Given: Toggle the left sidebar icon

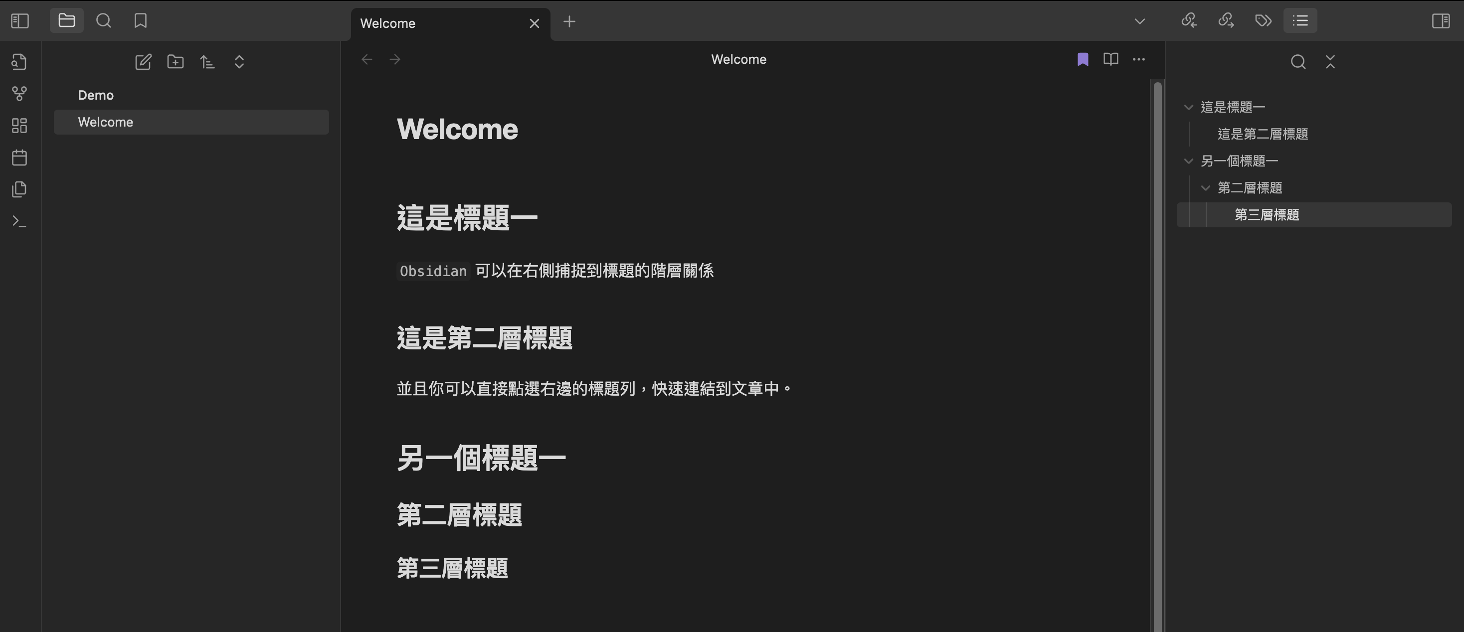Looking at the screenshot, I should pos(20,21).
